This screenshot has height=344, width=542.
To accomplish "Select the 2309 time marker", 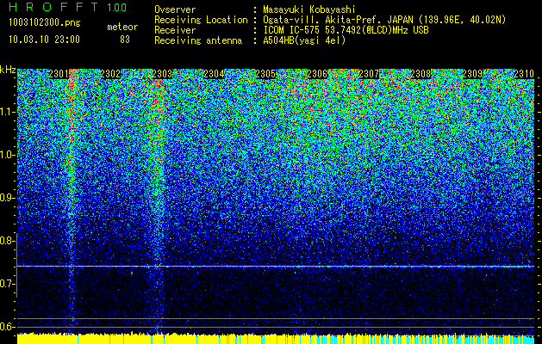I will pos(472,74).
